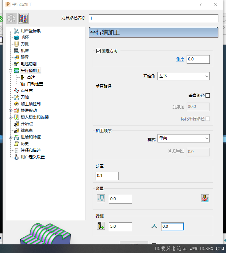Select the 自动检查 automatic verification icon
The height and width of the screenshot is (253, 226).
[x=23, y=84]
